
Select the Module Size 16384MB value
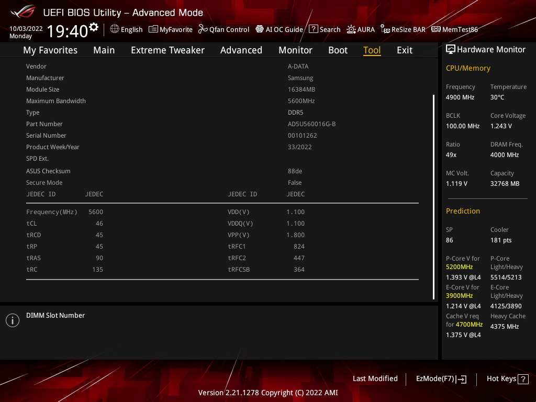pyautogui.click(x=301, y=89)
